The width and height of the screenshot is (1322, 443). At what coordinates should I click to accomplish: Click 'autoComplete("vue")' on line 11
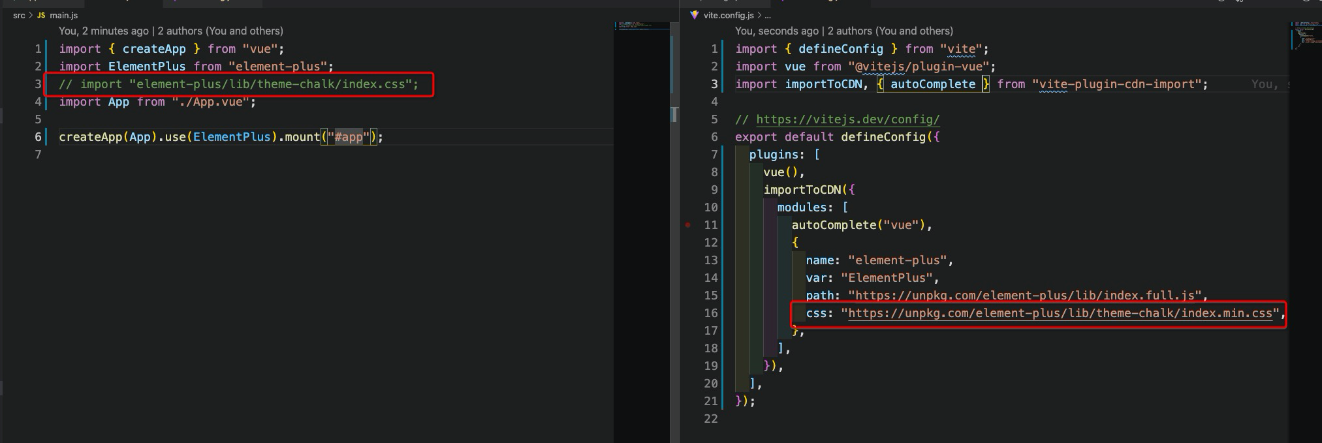tap(858, 225)
